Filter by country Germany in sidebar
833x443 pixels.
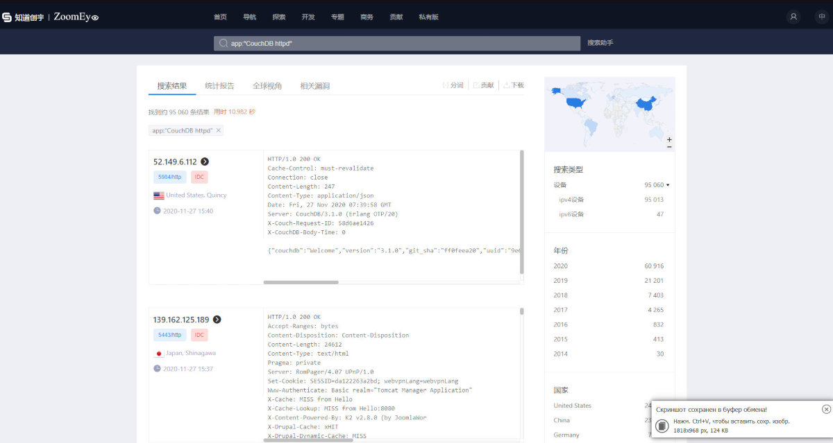click(x=566, y=435)
